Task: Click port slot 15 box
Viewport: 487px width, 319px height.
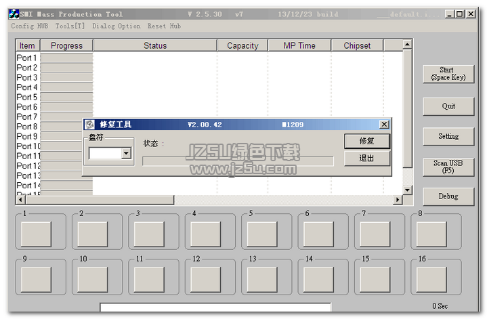Action: tap(375, 280)
